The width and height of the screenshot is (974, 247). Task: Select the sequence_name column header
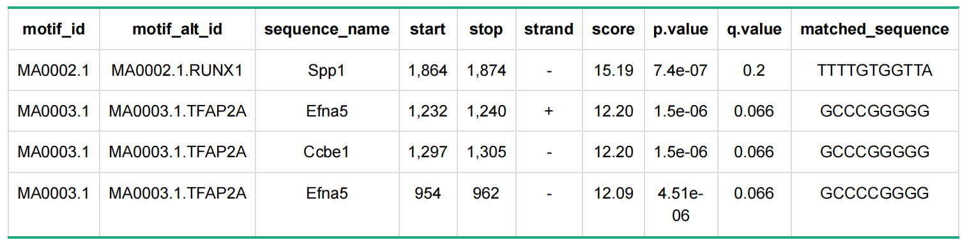pyautogui.click(x=327, y=29)
